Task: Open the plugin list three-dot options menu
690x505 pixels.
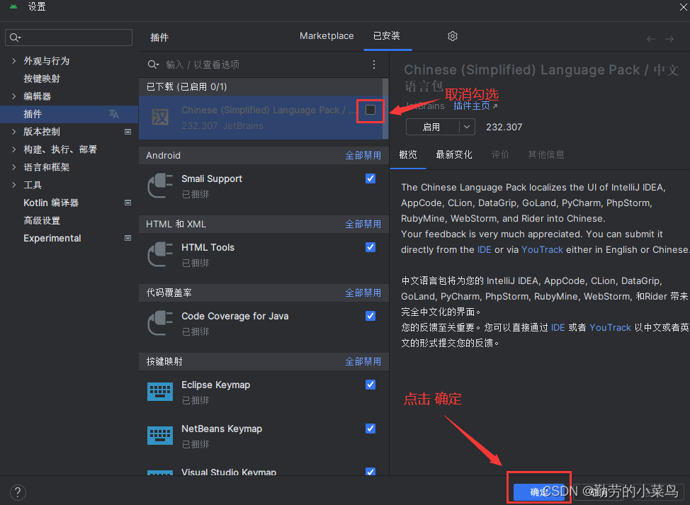Action: [374, 64]
